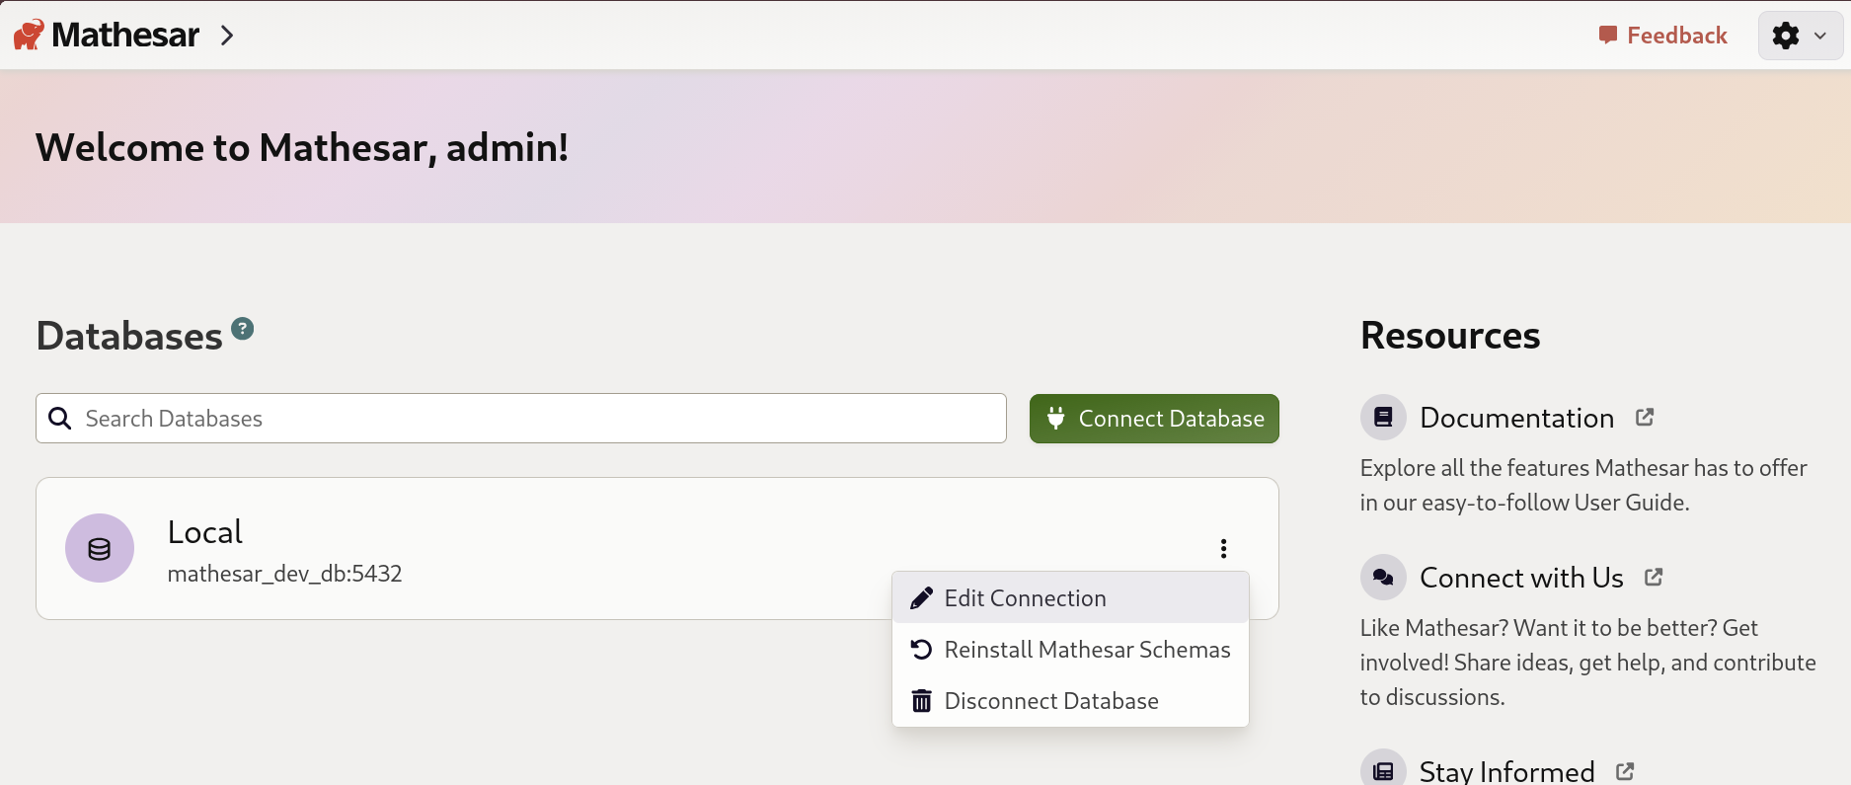This screenshot has height=785, width=1851.
Task: Click the reinstall schemas refresh icon
Action: tap(921, 649)
